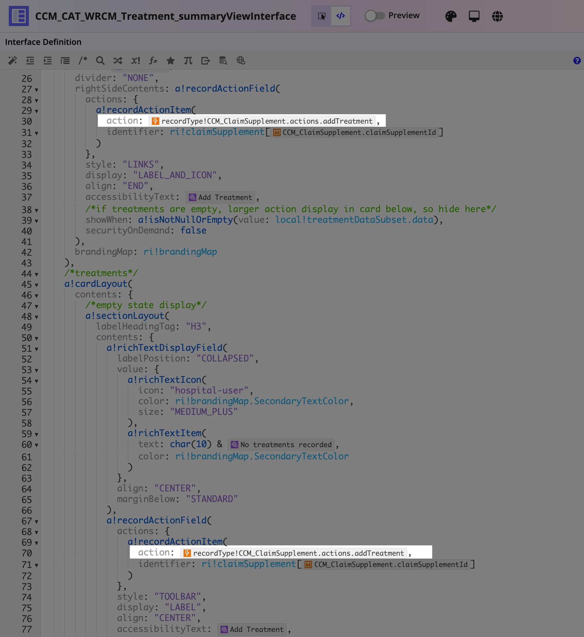Click the magic wand format icon
Viewport: 584px width, 637px height.
(12, 60)
